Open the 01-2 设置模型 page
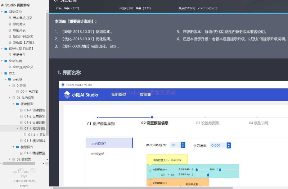 tap(35, 116)
